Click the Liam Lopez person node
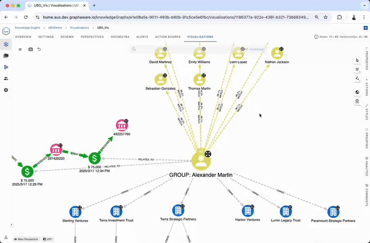Viewport: 370px width, 243px height. pos(238,53)
